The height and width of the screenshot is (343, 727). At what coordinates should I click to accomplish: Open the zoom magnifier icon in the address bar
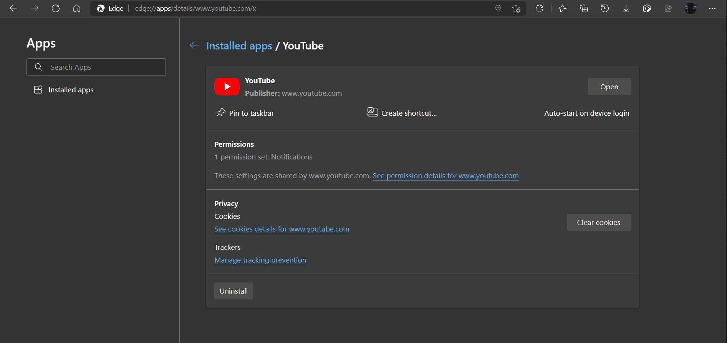point(498,8)
